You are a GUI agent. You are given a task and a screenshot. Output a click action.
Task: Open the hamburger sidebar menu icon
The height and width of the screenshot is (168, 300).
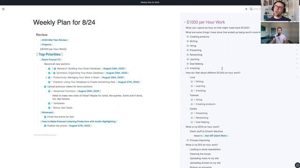(x=3, y=9)
